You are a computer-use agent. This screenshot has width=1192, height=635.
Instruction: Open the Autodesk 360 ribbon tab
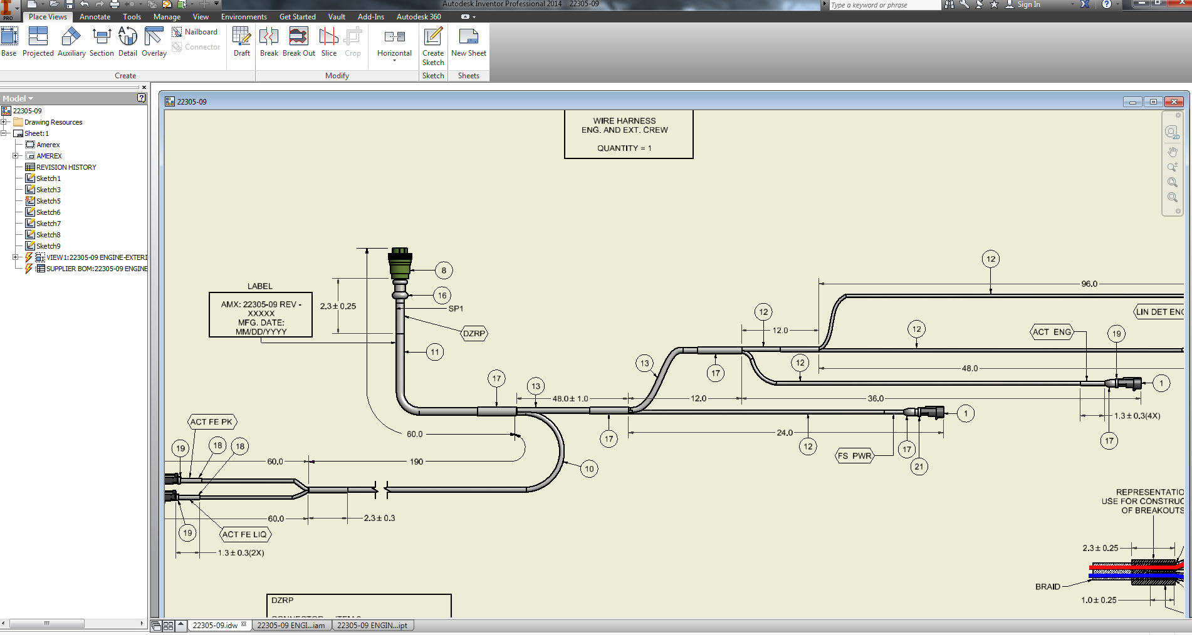(x=419, y=17)
